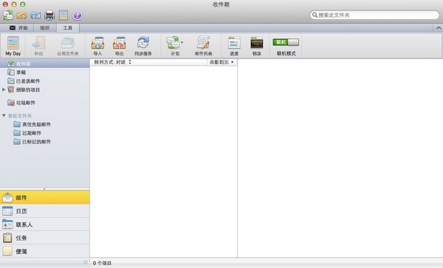Screen dimensions: 443x268
Task: Open the 排列方式: 对话 sort dropdown
Action: [x=113, y=62]
